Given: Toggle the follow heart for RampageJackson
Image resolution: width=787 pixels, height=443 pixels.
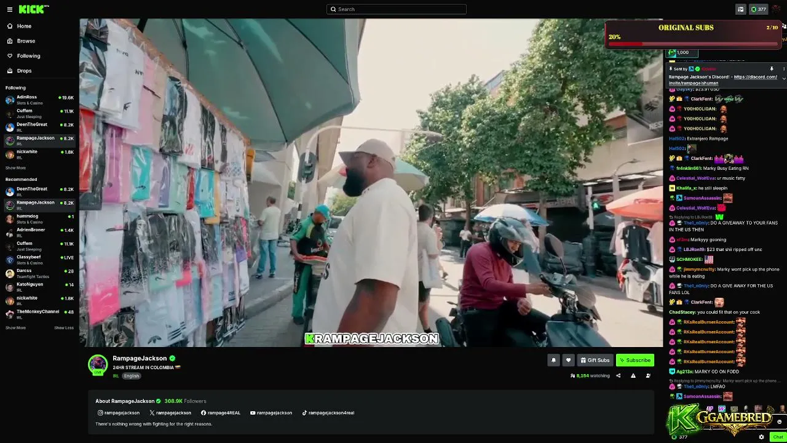Looking at the screenshot, I should click(x=568, y=361).
